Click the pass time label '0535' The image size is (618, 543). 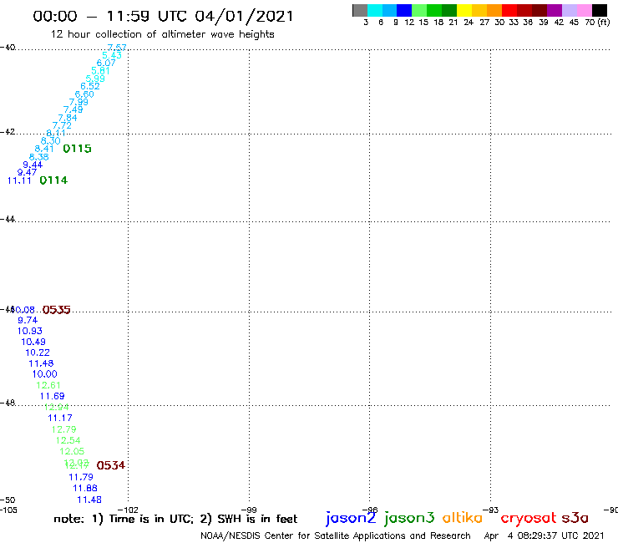(56, 310)
